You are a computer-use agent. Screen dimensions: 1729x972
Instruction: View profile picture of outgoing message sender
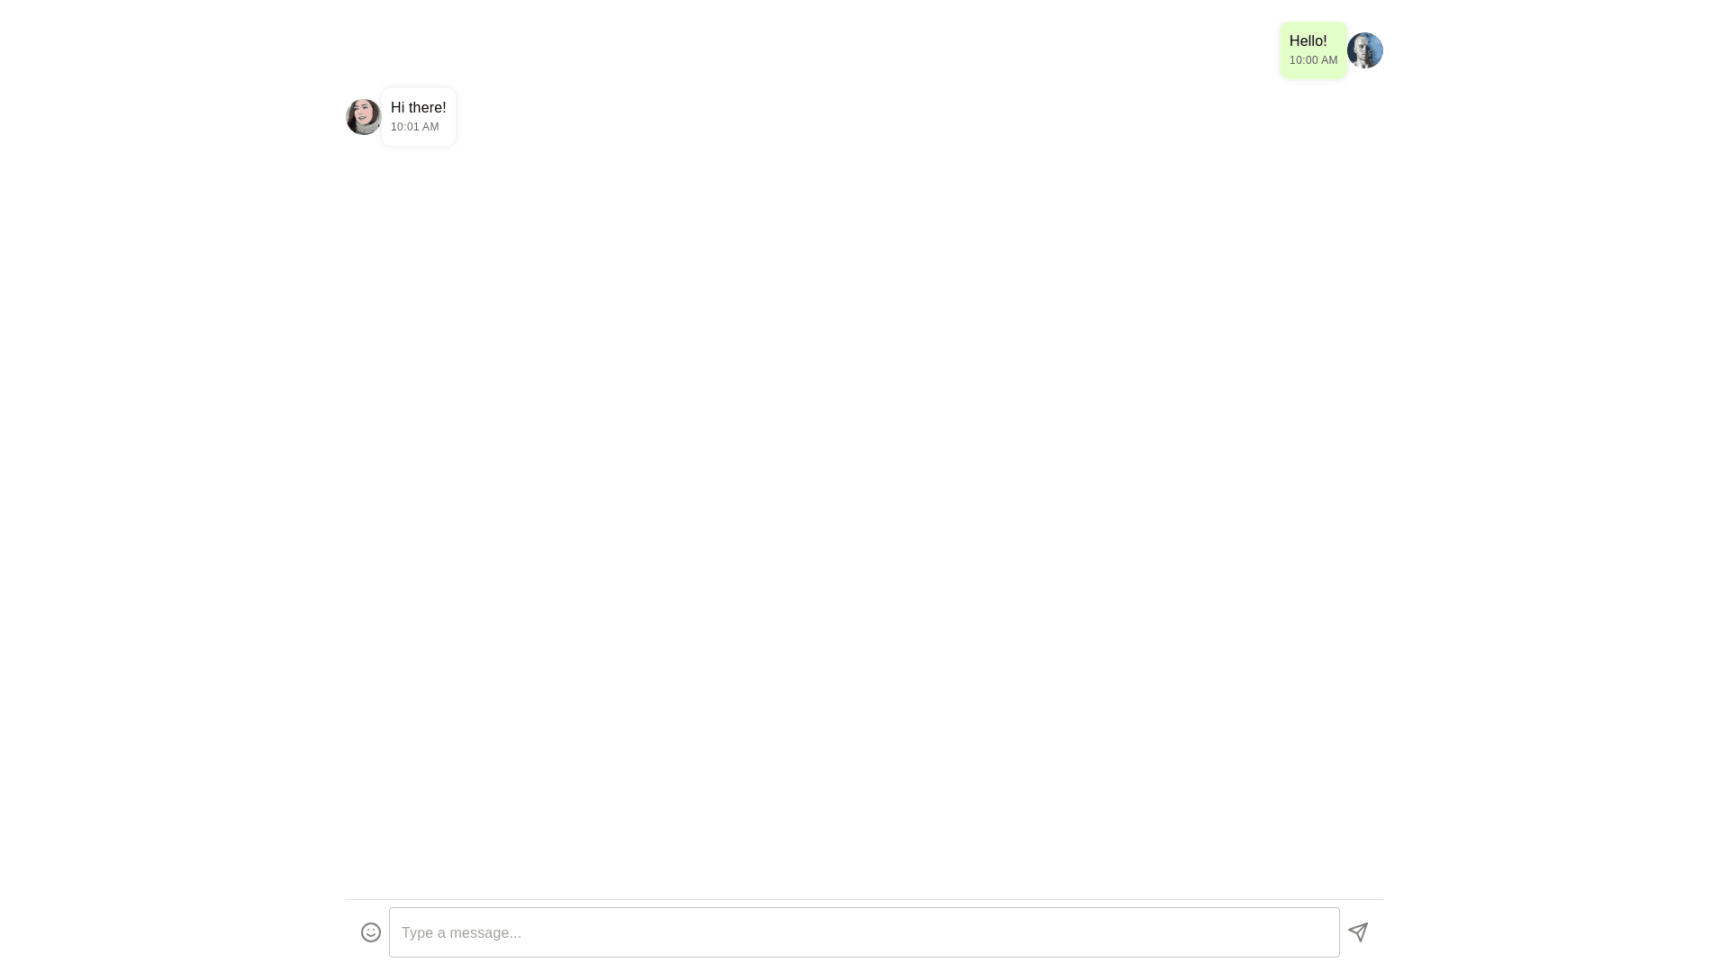pyautogui.click(x=1365, y=50)
